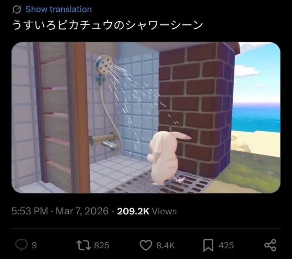The height and width of the screenshot is (259, 292).
Task: Open the share icon menu
Action: (270, 245)
